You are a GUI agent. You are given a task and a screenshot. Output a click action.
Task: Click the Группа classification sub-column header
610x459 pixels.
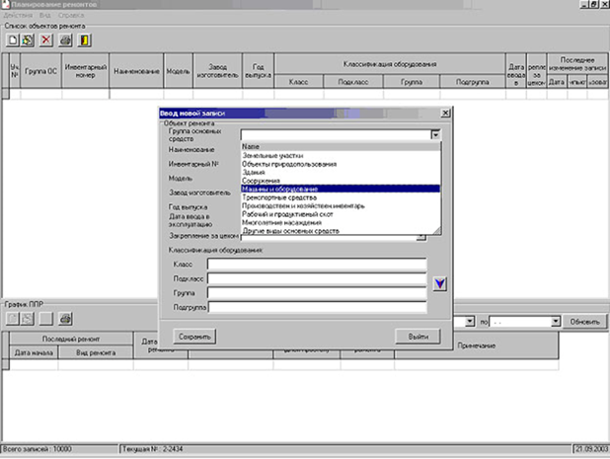tap(412, 82)
